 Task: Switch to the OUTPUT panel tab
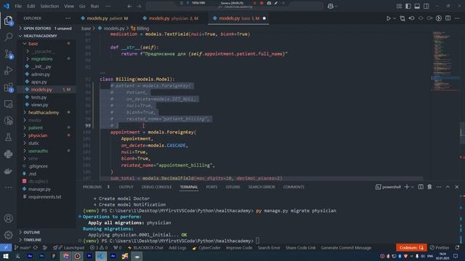pyautogui.click(x=126, y=187)
